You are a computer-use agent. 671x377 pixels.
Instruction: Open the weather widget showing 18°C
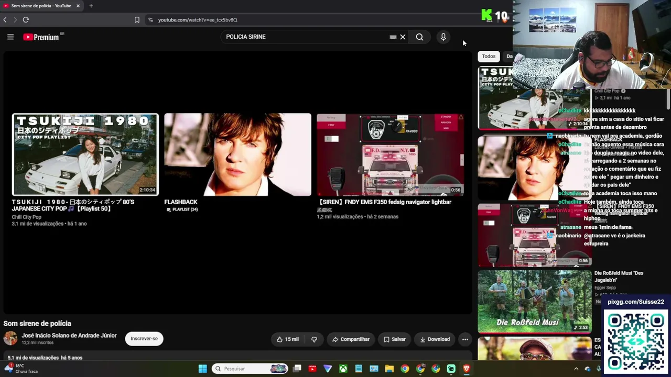pyautogui.click(x=22, y=369)
